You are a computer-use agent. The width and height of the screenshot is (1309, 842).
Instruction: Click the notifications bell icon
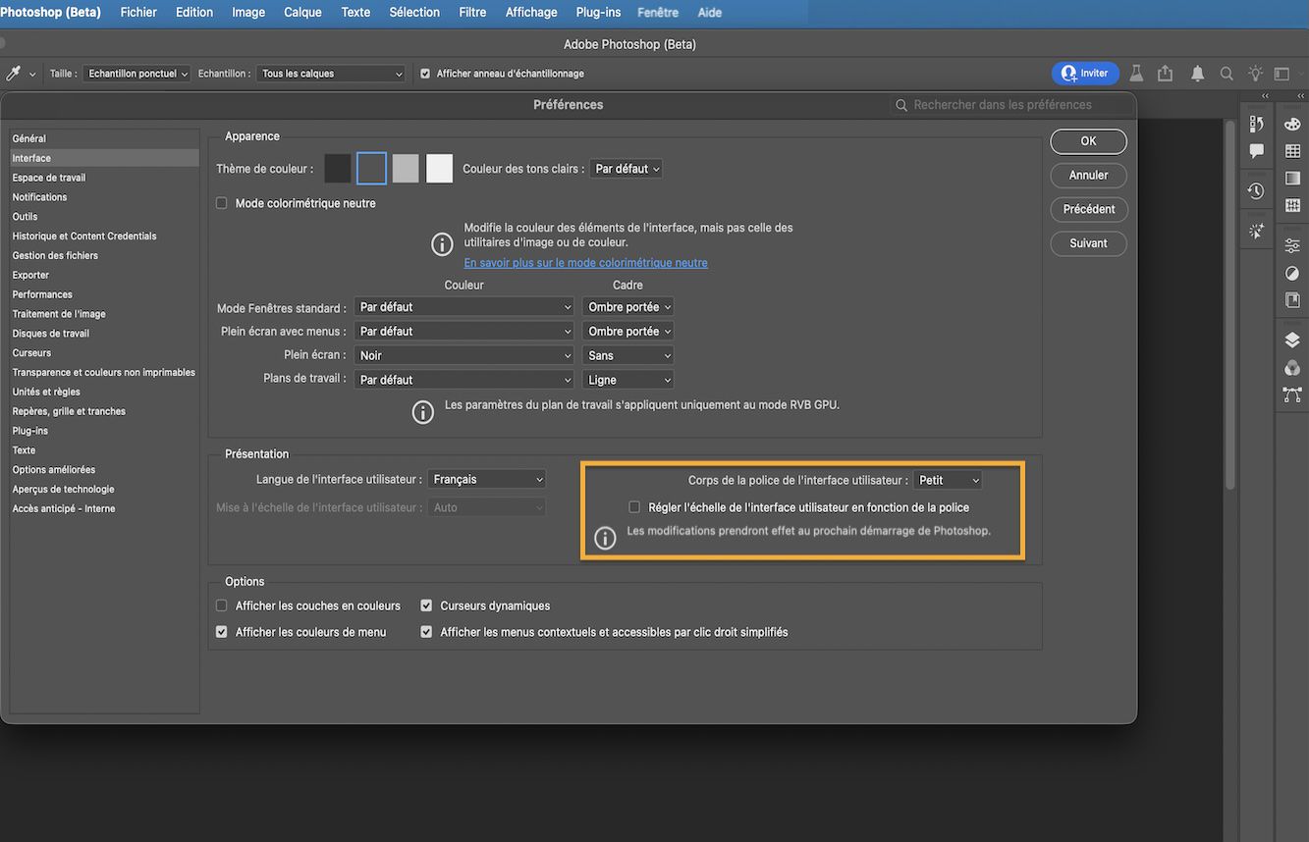(1197, 73)
